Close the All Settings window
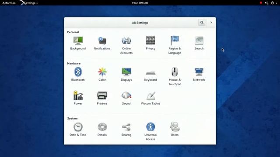This screenshot has height=157, width=280. tap(211, 22)
